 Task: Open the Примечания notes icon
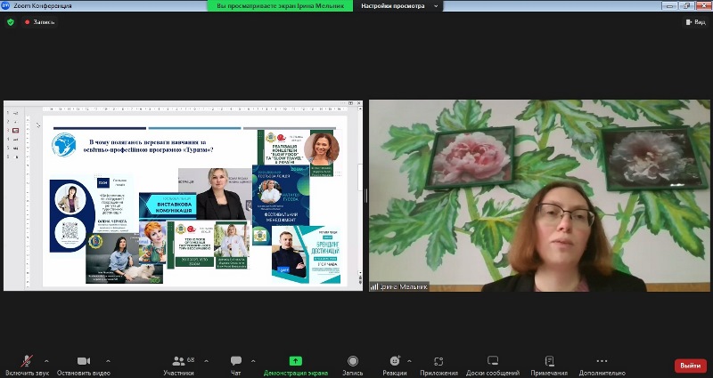point(549,361)
